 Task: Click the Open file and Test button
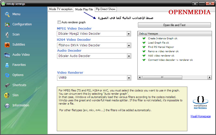pos(174,25)
